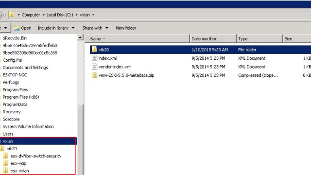Image resolution: width=311 pixels, height=175 pixels.
Task: Select the vib20 row name in file list
Action: (104, 50)
